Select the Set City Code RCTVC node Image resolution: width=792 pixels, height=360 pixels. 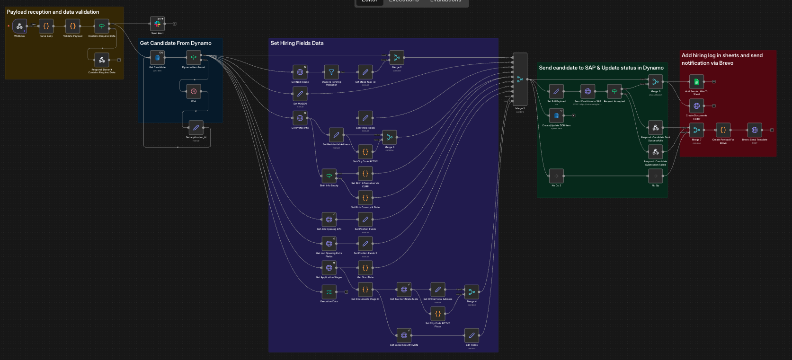click(365, 152)
